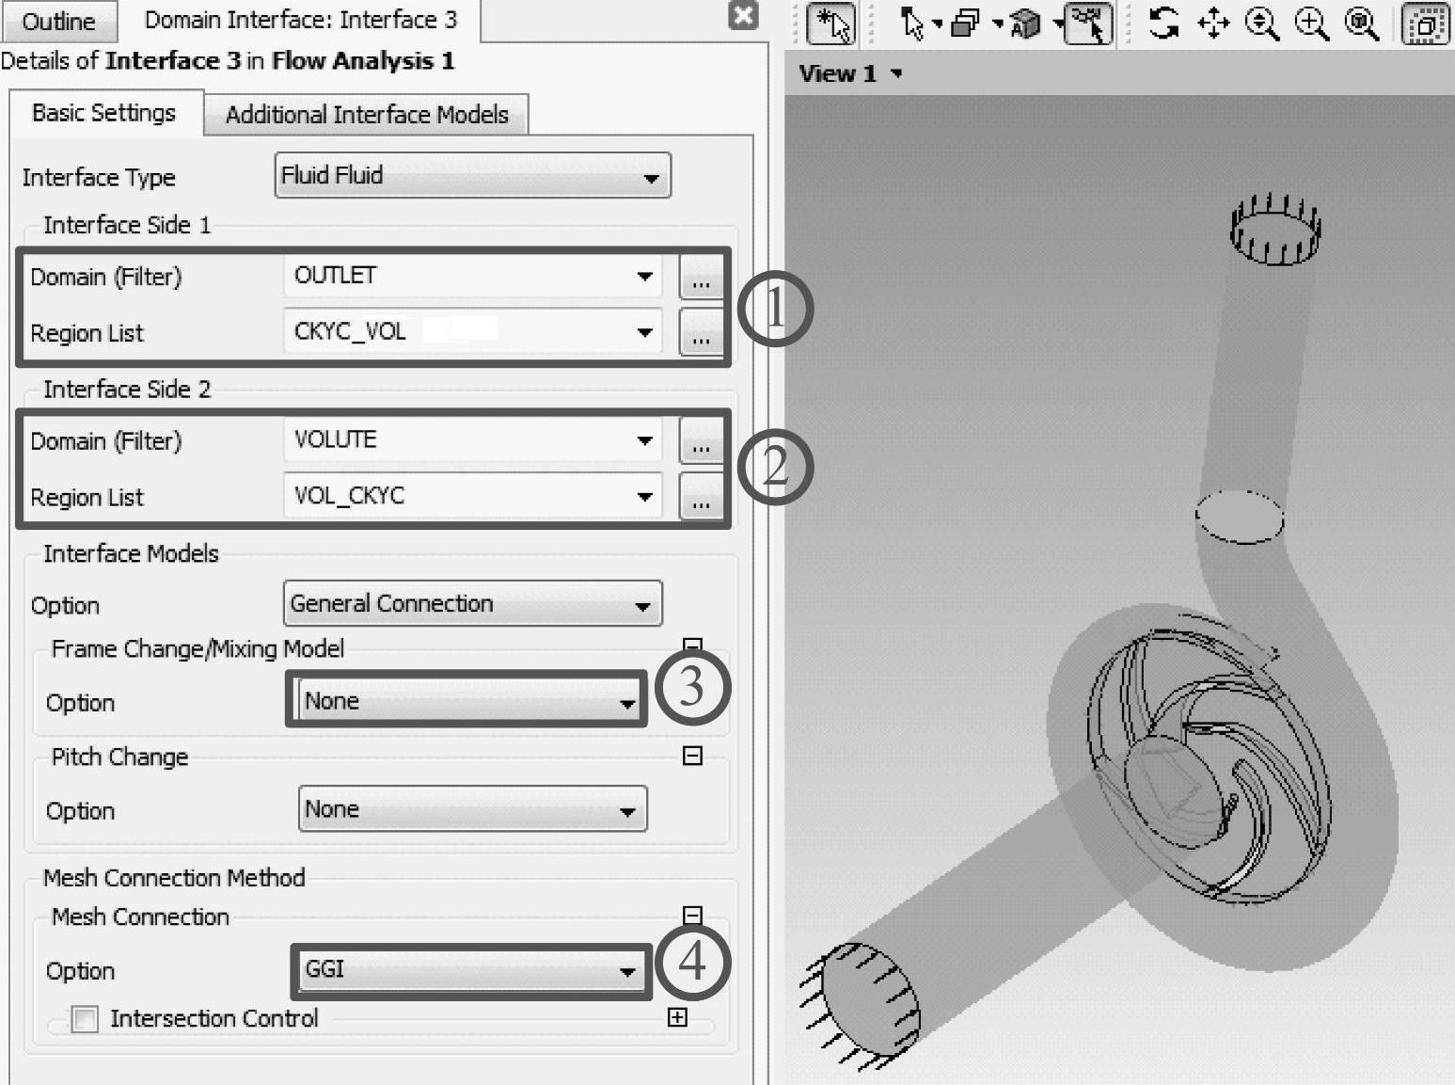Select the Domain Interface: Interface 3 tab

301,20
